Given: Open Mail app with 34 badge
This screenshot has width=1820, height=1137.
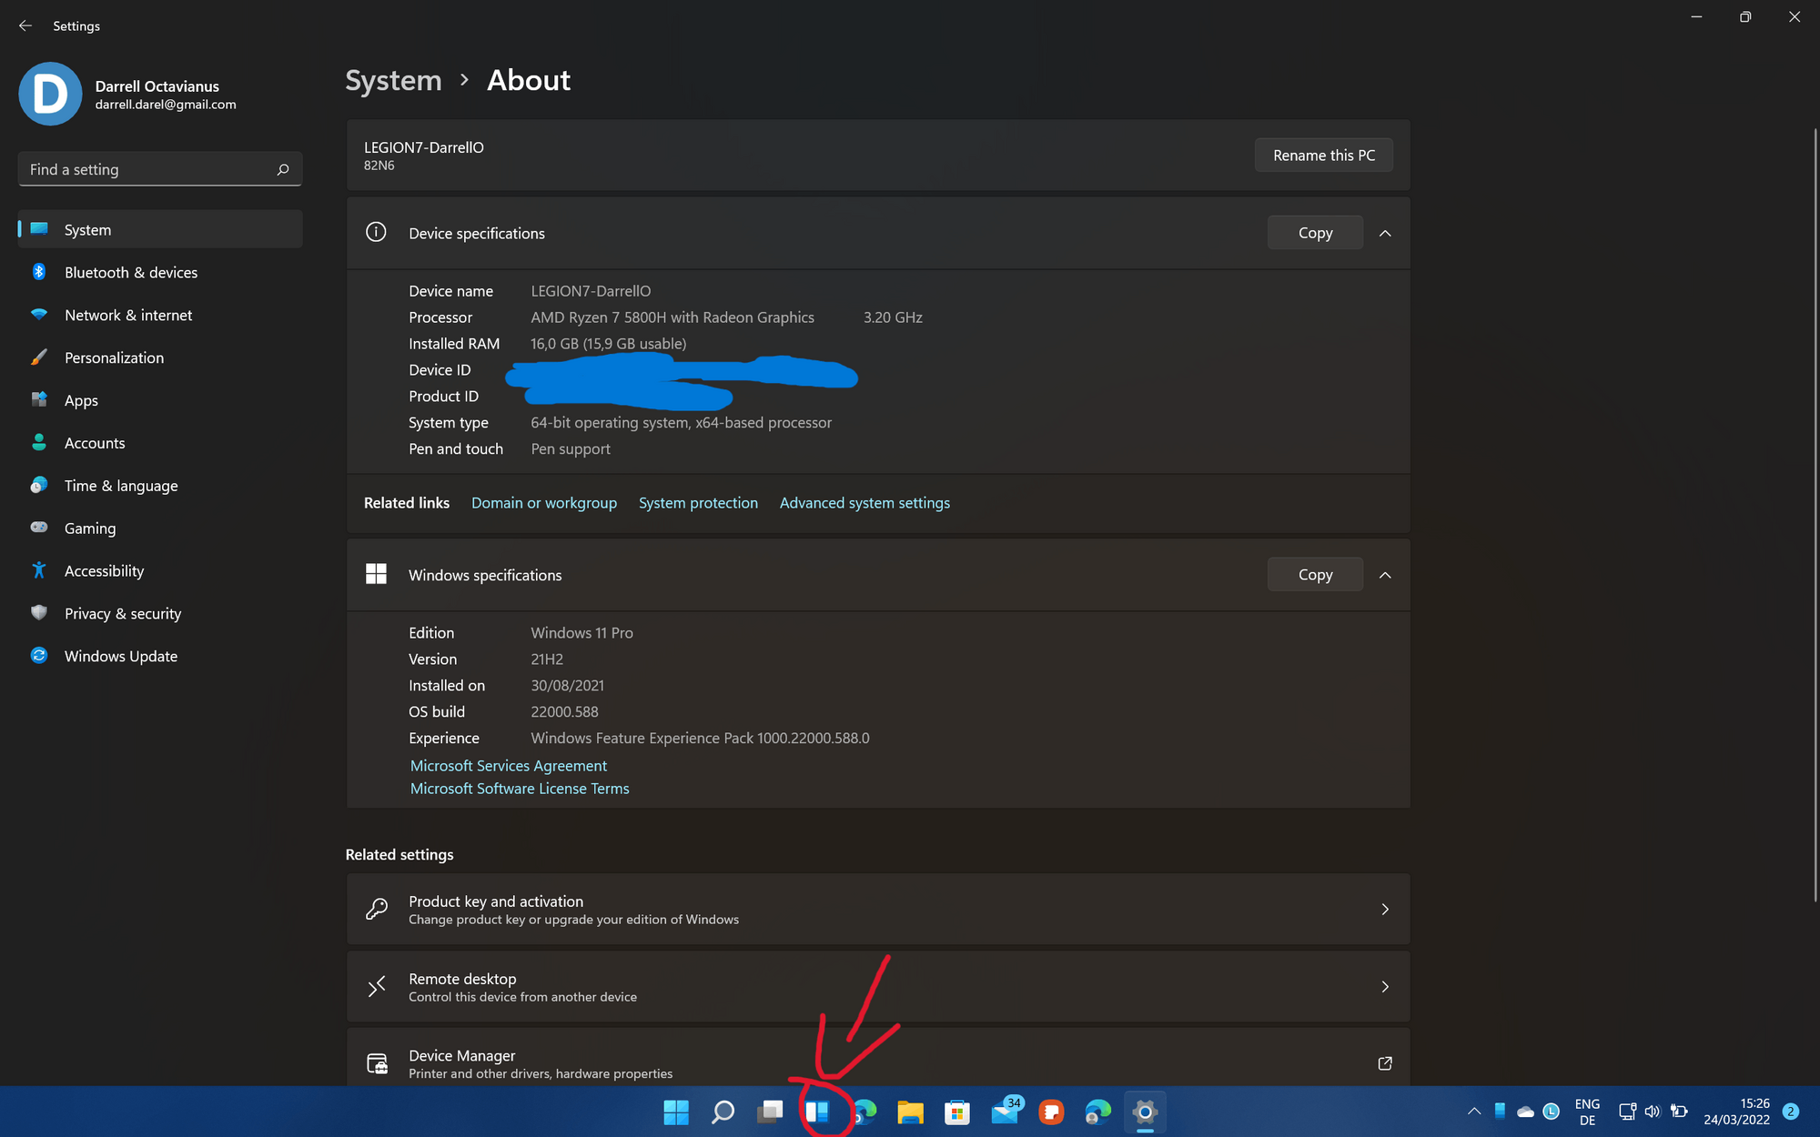Looking at the screenshot, I should point(1006,1111).
